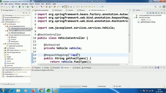
Task: Click Collapse All in Package Explorer
Action: (x=24, y=13)
